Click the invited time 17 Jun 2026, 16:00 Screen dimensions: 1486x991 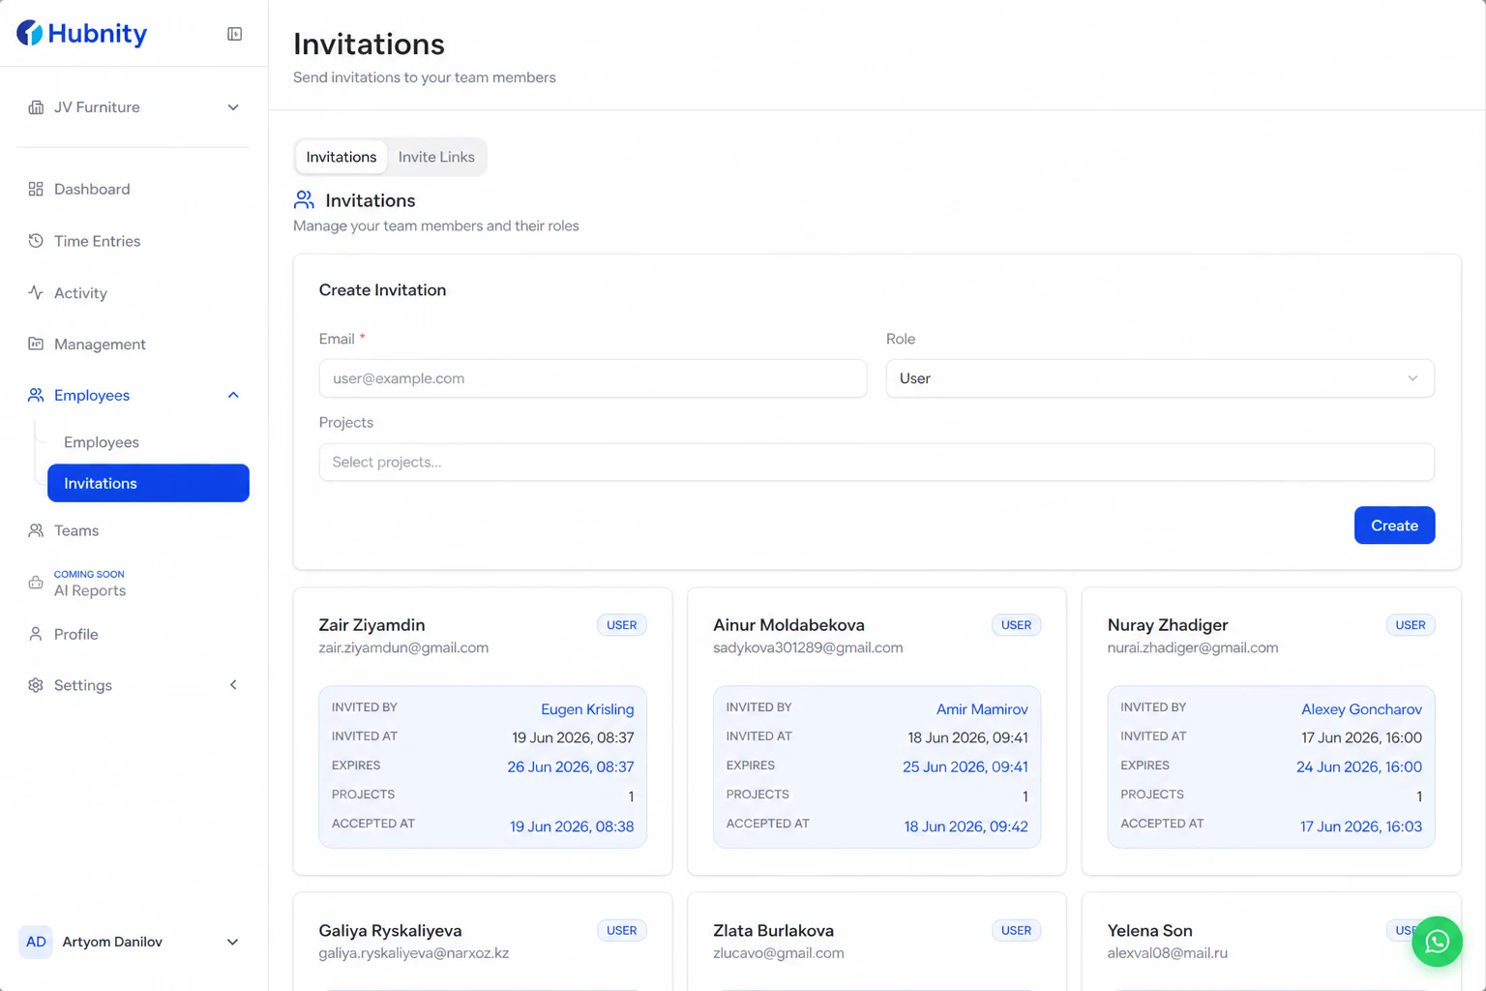pos(1361,737)
